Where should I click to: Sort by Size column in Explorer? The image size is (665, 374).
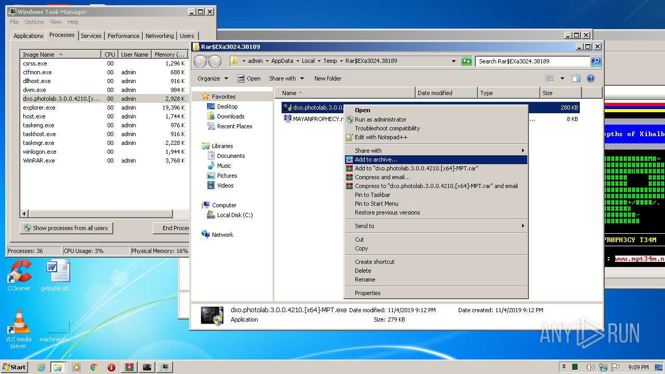(x=561, y=93)
